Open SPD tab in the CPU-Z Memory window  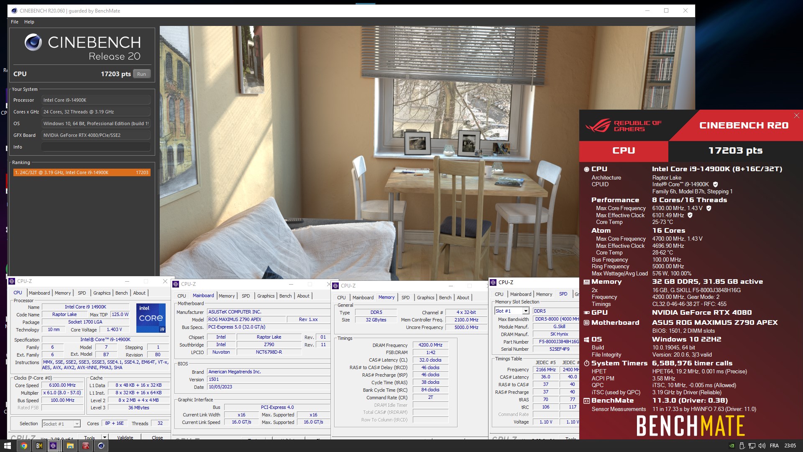(405, 298)
